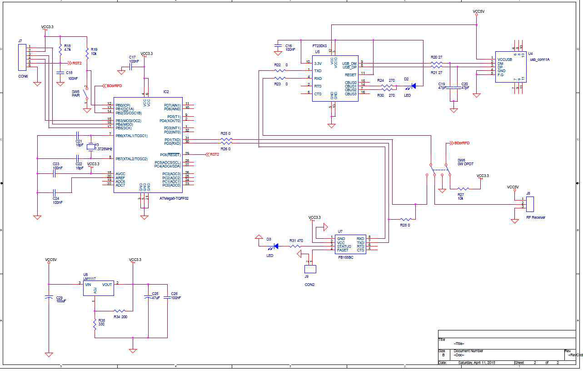Select resistor R27 10k symbol
583x374 pixels.
pyautogui.click(x=463, y=189)
